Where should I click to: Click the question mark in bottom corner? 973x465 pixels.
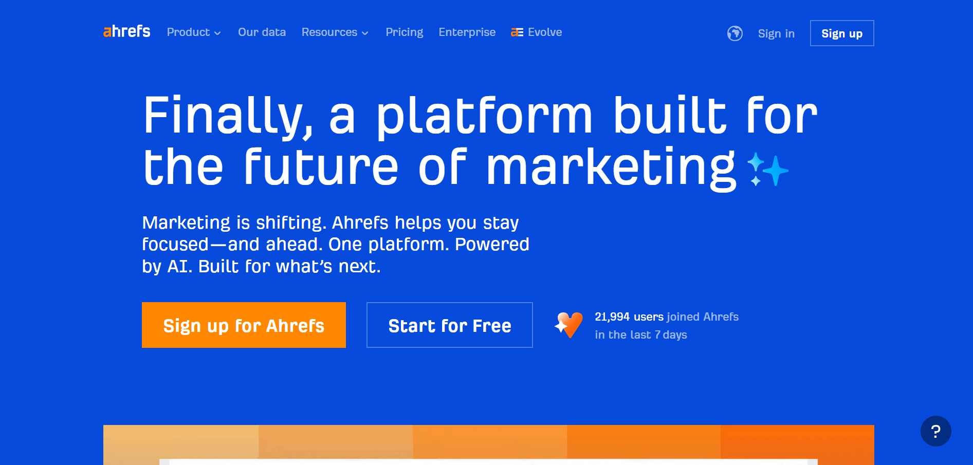[936, 432]
